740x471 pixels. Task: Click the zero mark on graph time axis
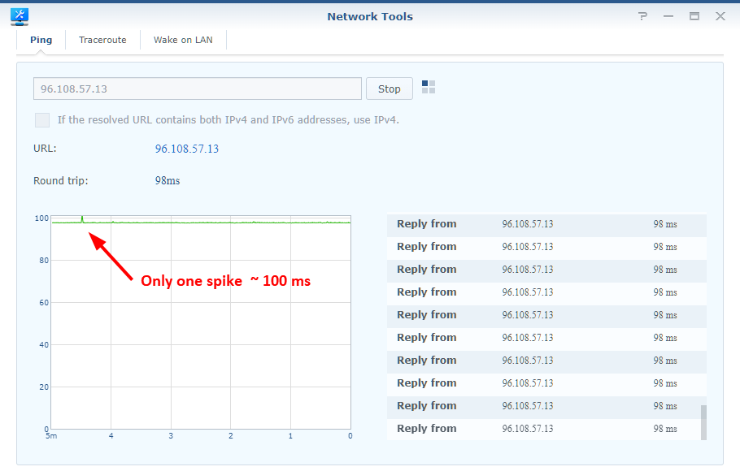[350, 435]
